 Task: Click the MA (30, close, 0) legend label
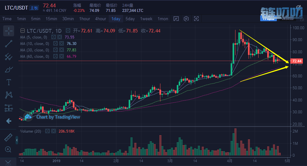pyautogui.click(x=34, y=50)
